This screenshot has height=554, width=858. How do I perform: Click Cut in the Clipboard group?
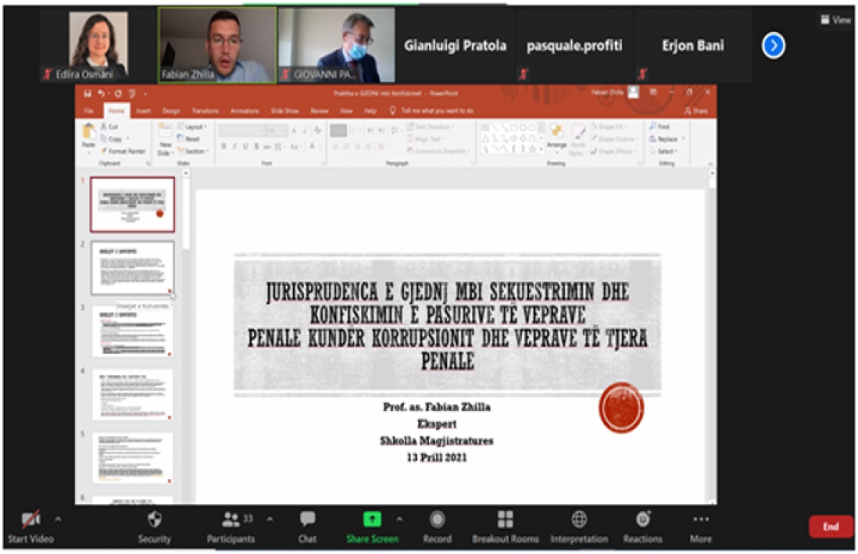click(x=109, y=127)
